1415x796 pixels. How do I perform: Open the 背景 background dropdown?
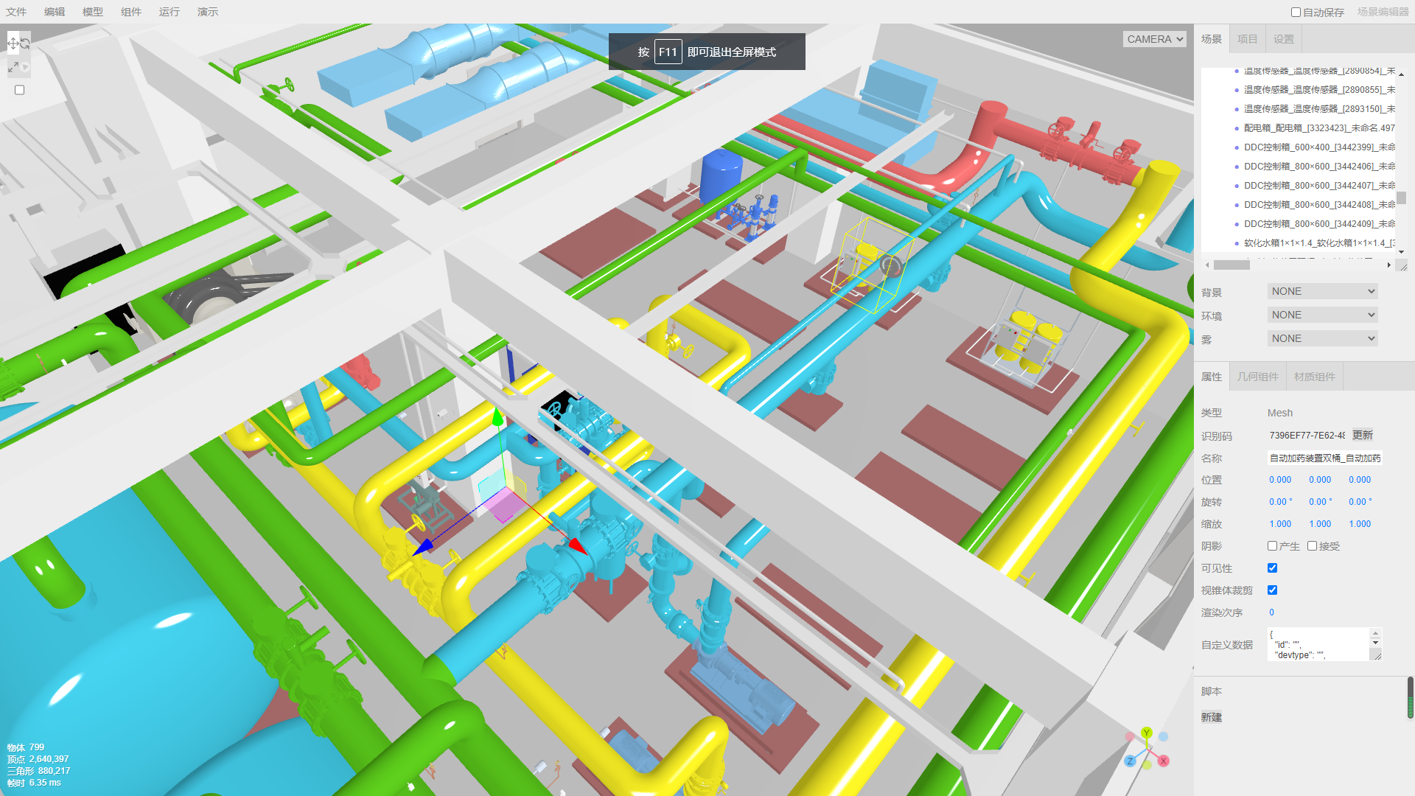pyautogui.click(x=1322, y=292)
